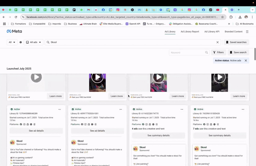256x166 pixels.
Task: Open the bookmarks apps grid icon
Action: [4, 24]
